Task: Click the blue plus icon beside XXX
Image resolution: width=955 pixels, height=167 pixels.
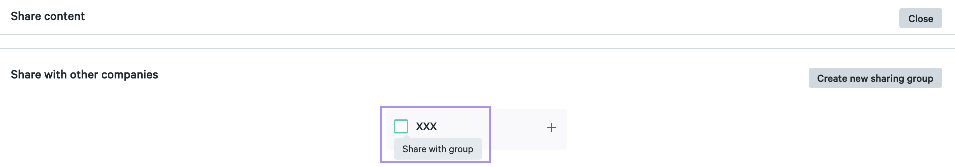Action: click(x=551, y=127)
